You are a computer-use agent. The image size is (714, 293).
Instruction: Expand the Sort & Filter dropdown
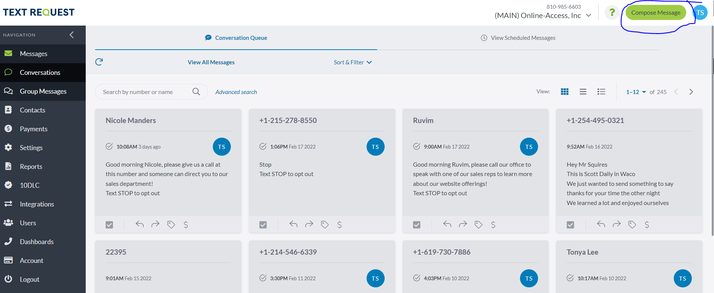point(352,62)
